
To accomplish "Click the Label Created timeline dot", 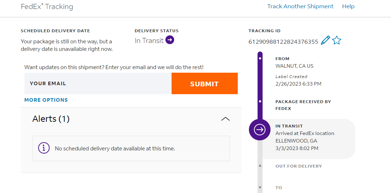I will pos(260,58).
